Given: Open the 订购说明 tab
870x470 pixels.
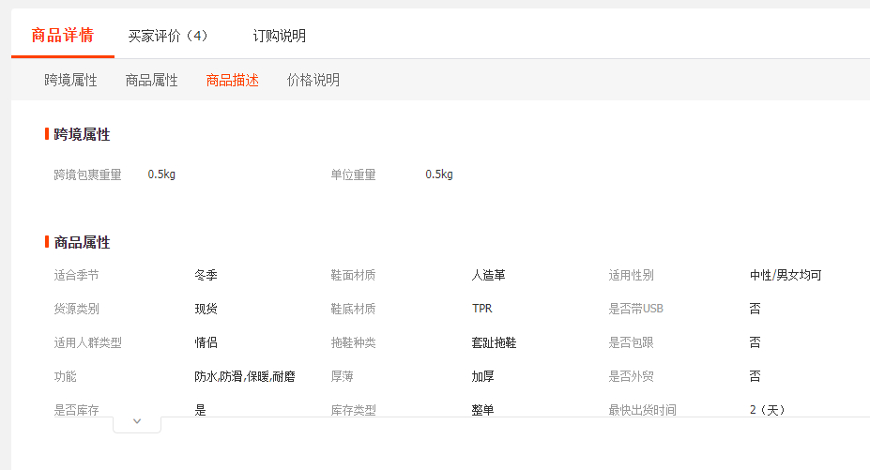Looking at the screenshot, I should 279,36.
